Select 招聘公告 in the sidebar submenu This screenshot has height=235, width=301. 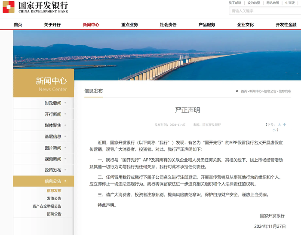[54, 214]
